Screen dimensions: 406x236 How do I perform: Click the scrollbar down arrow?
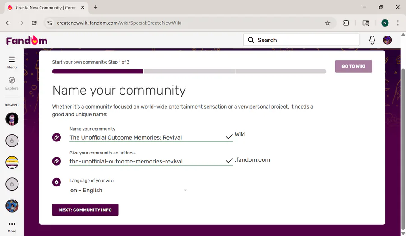[x=403, y=233]
